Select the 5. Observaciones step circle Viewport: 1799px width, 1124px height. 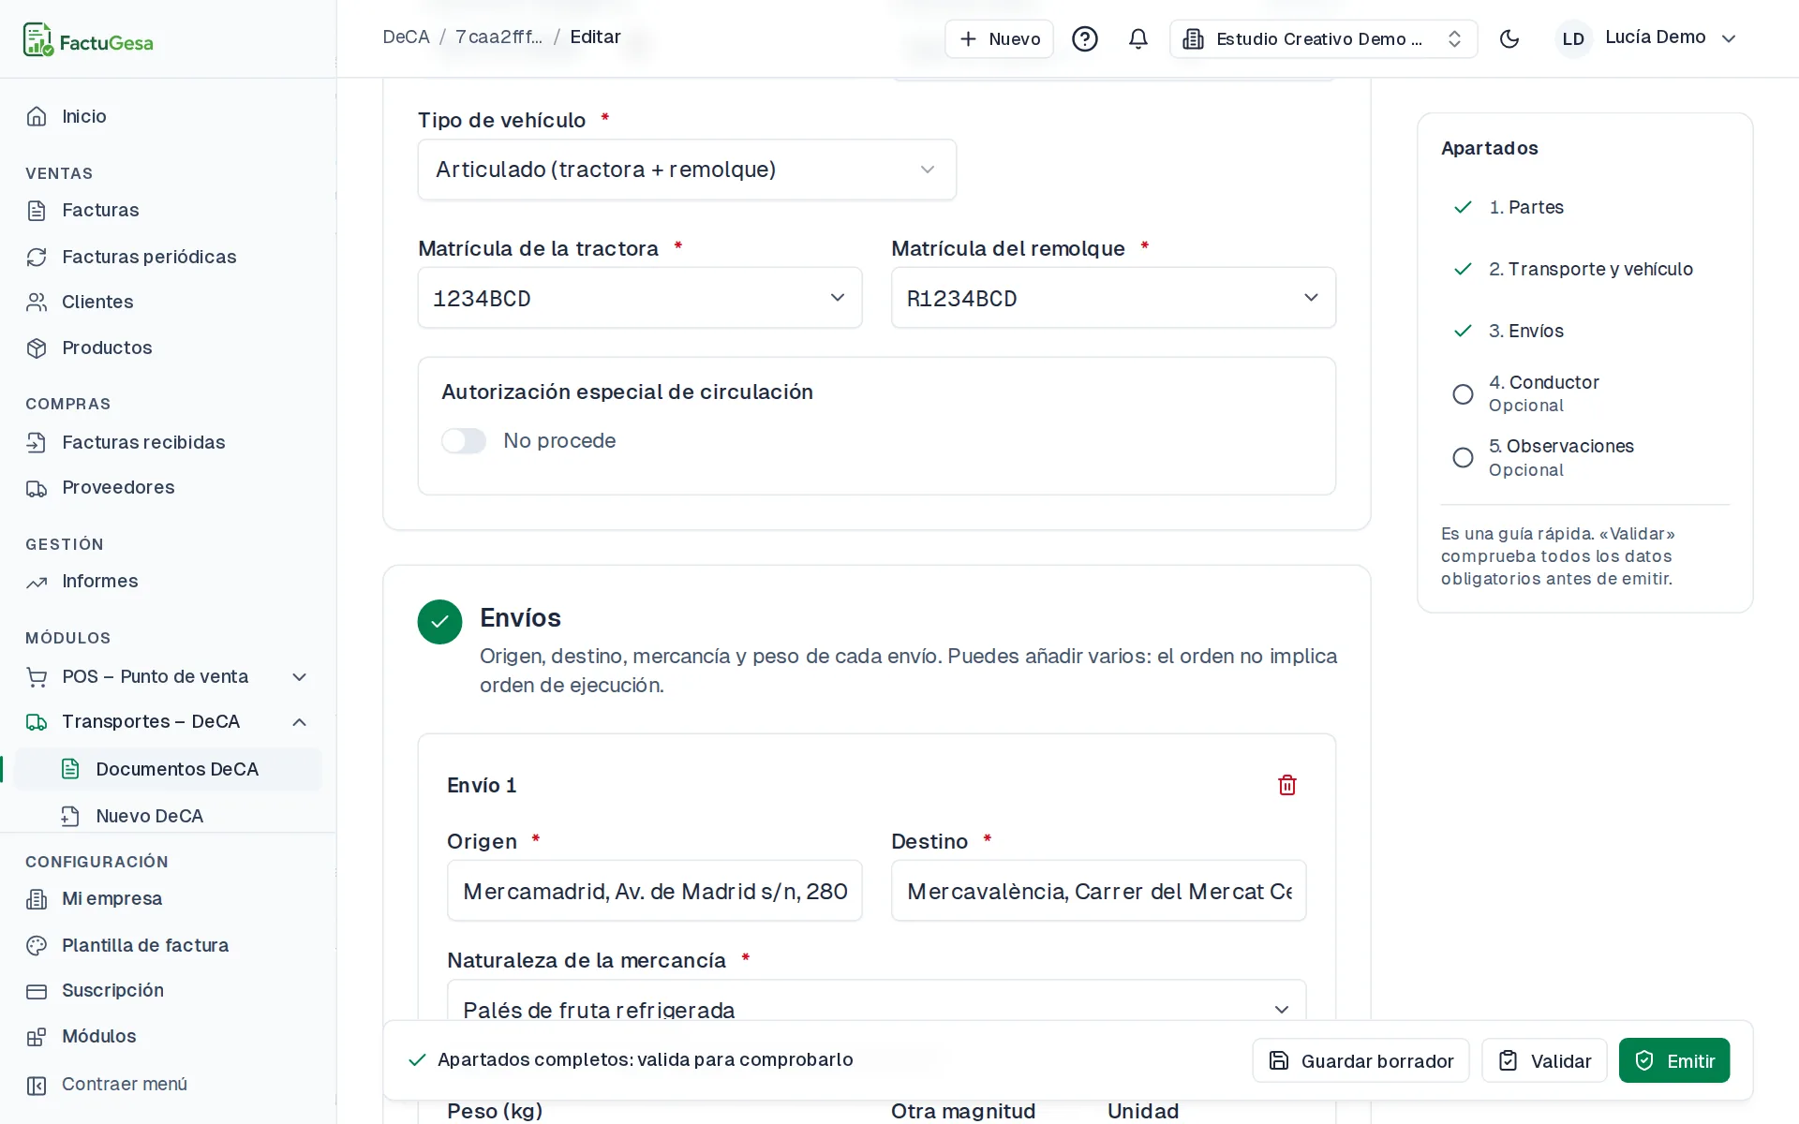point(1463,457)
